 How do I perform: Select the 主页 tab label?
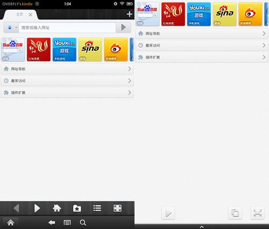coord(19,15)
